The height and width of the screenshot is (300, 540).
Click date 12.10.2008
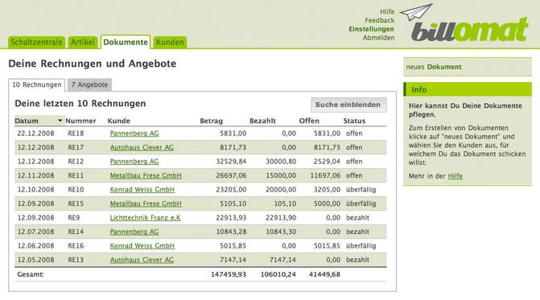click(x=36, y=190)
